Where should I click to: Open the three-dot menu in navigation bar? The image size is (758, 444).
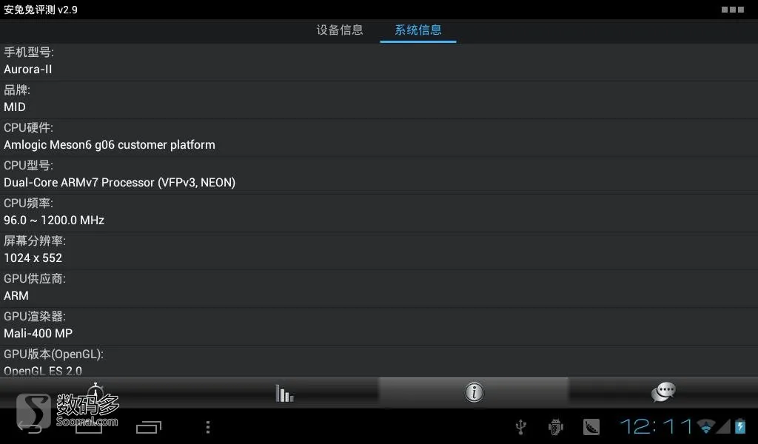pos(208,426)
